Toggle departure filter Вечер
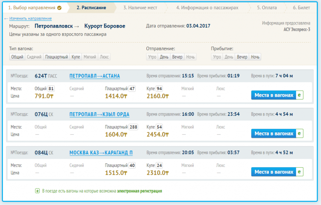321x205 pixels. [x=177, y=57]
